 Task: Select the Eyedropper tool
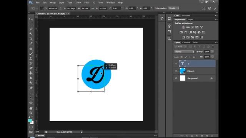[x=31, y=43]
